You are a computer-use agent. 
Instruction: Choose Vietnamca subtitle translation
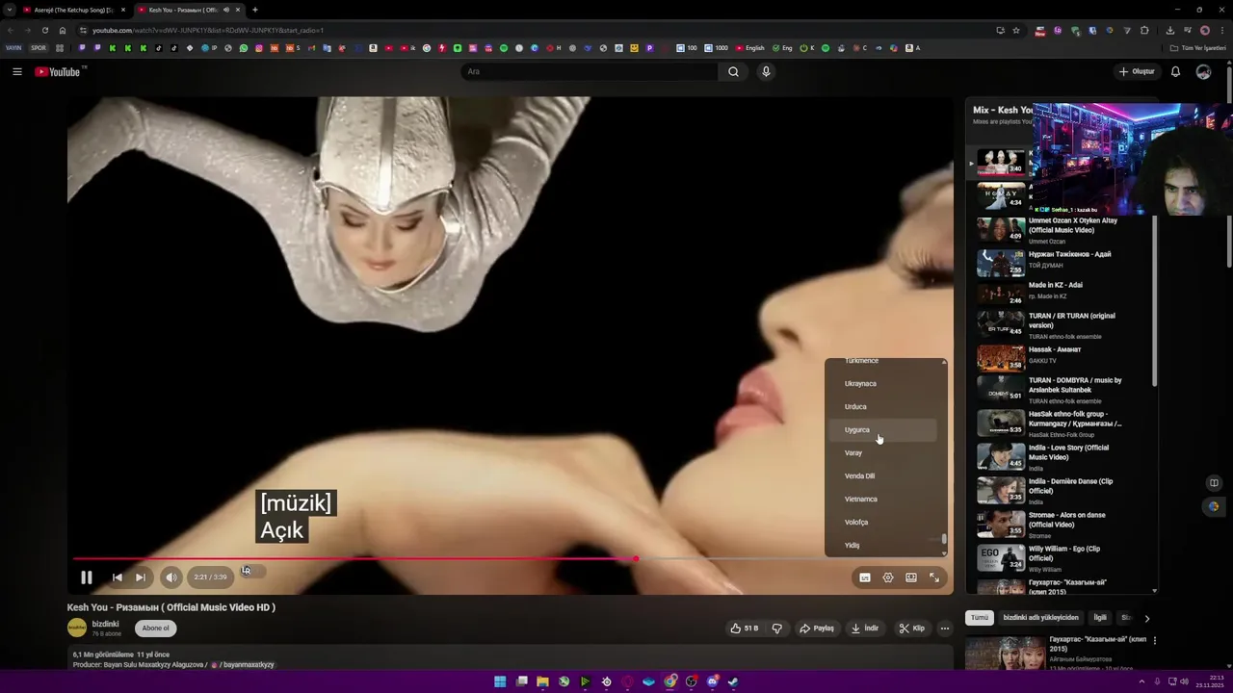(x=884, y=499)
